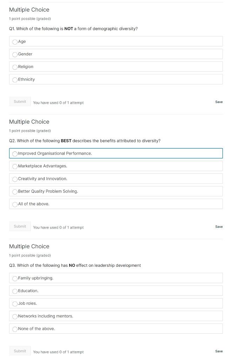Pick "Better Quality Problem Solving" in Q2
Screen dimensions: 233x359
click(x=15, y=192)
